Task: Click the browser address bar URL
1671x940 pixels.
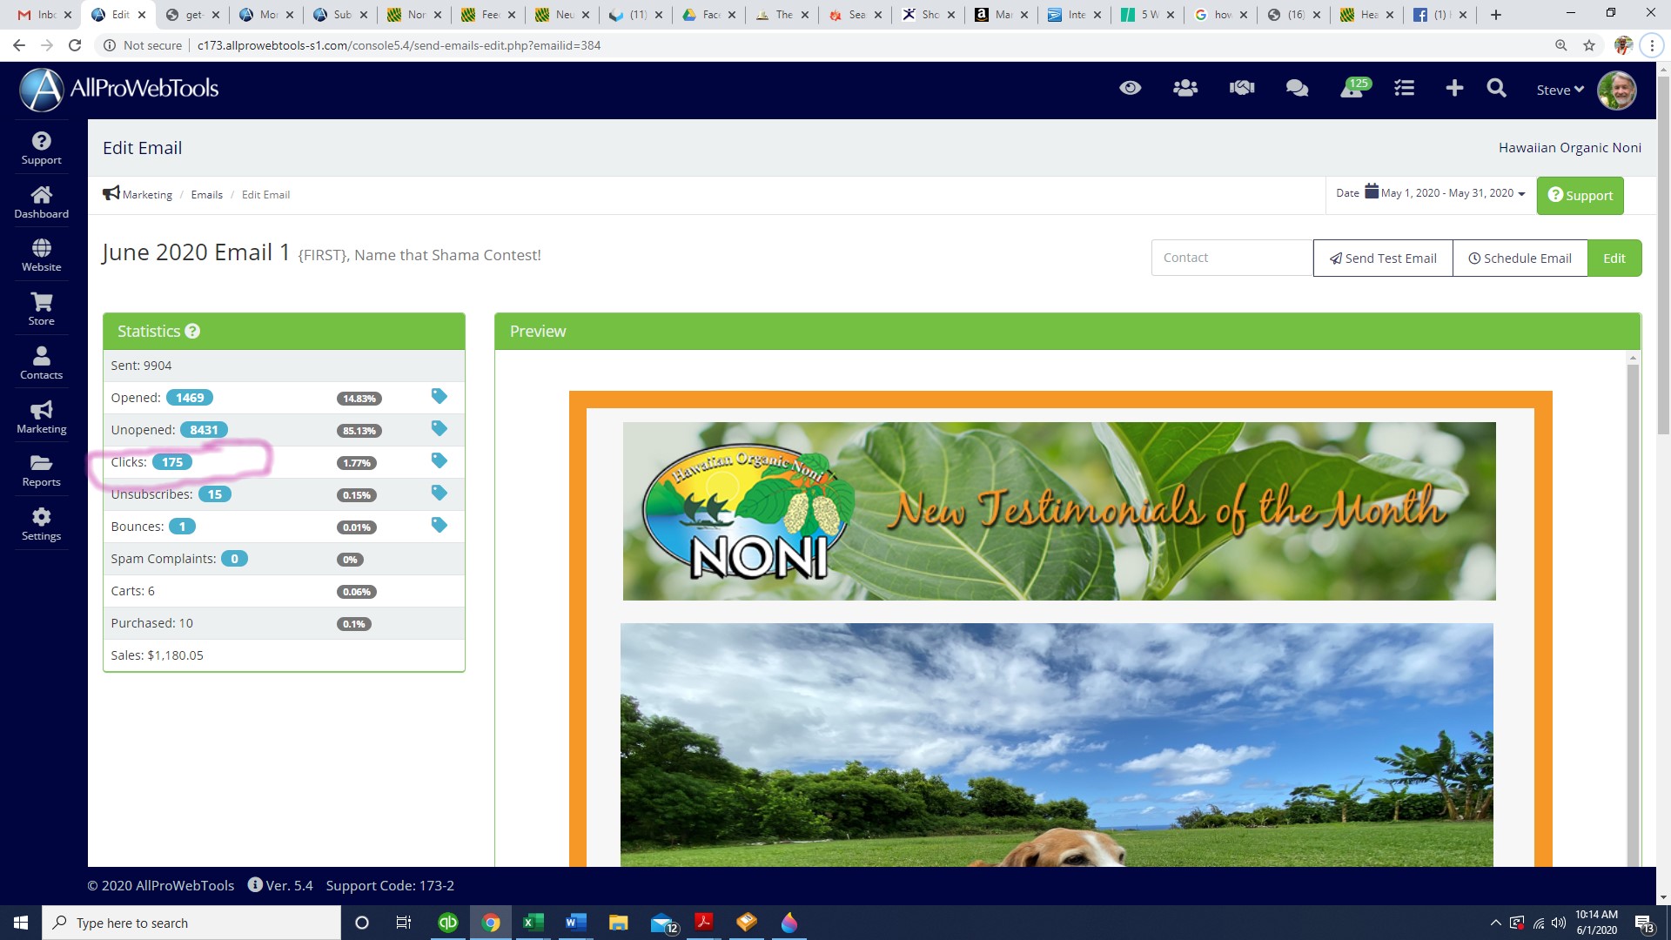Action: [x=399, y=45]
